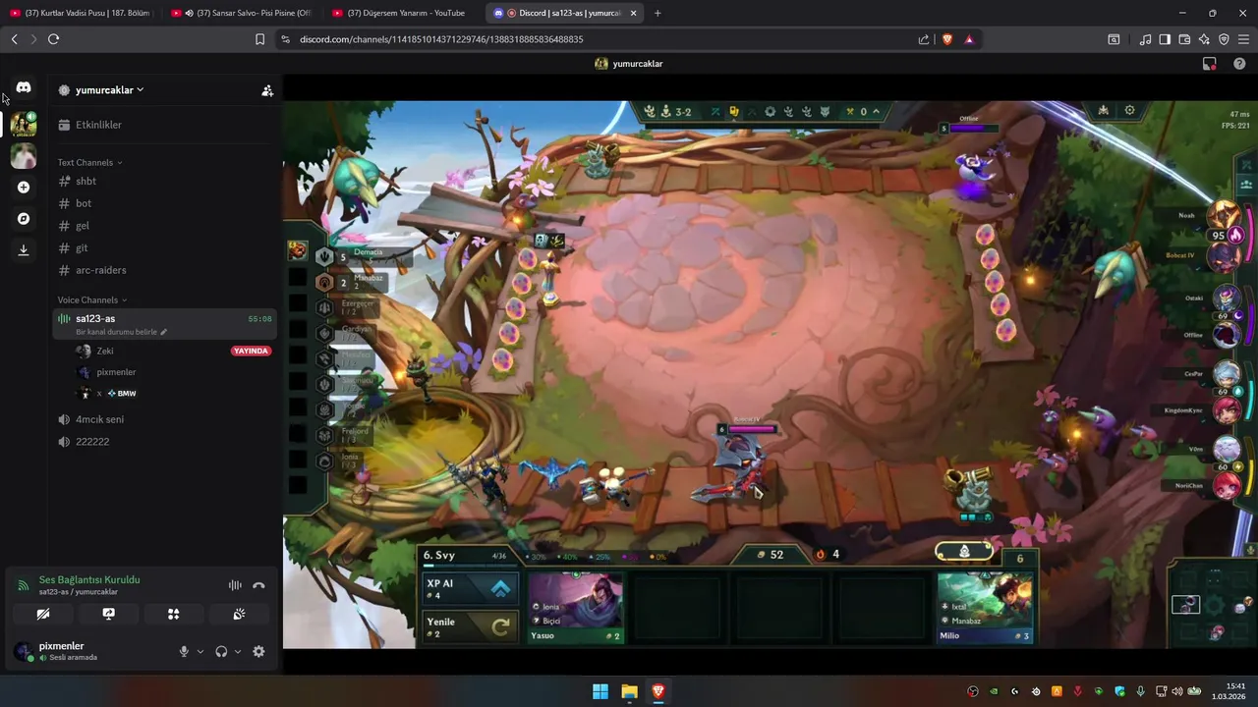Click user Zeki in voice channel

[104, 351]
